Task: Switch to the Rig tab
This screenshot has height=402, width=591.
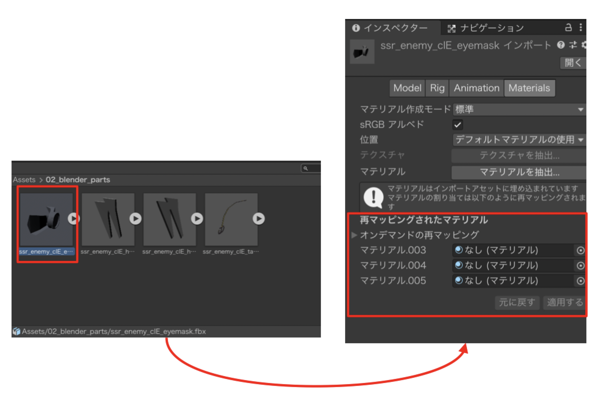Action: pos(437,88)
